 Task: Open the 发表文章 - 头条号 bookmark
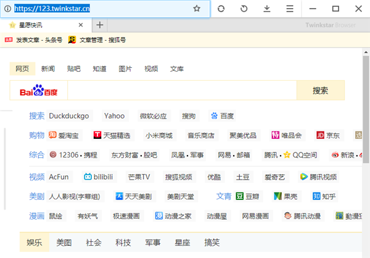(33, 40)
